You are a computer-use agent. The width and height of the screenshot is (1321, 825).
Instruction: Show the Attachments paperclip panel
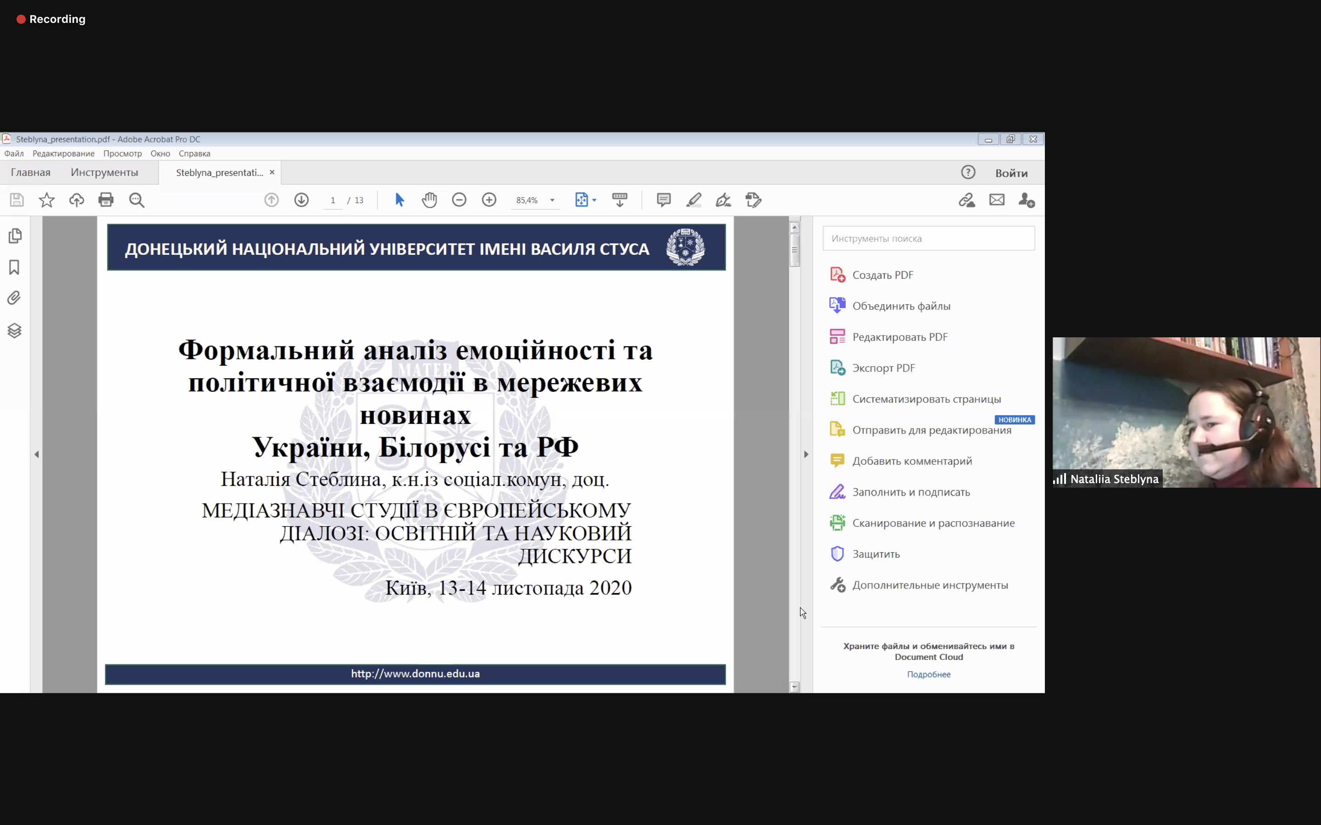pos(15,298)
